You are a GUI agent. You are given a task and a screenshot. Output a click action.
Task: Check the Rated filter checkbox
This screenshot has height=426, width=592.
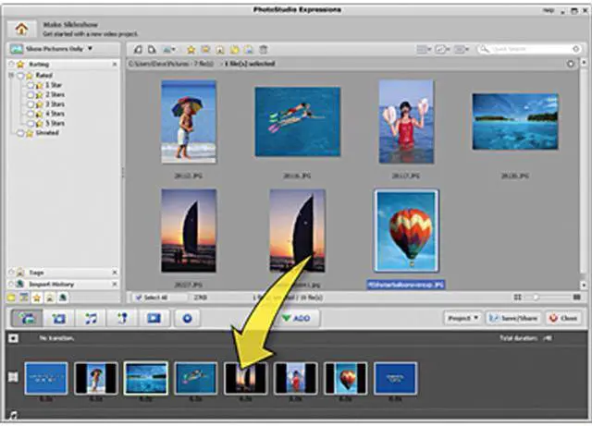pyautogui.click(x=20, y=76)
